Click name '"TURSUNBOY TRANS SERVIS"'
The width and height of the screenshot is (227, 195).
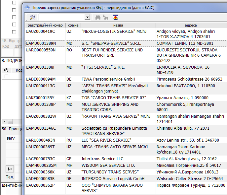[x=110, y=172]
